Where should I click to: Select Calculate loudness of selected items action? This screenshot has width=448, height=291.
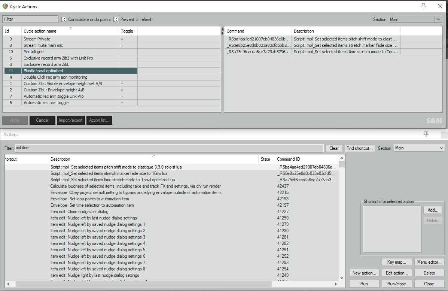tap(171, 186)
